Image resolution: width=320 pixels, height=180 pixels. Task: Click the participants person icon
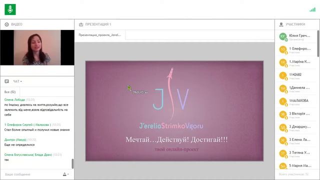point(281,24)
